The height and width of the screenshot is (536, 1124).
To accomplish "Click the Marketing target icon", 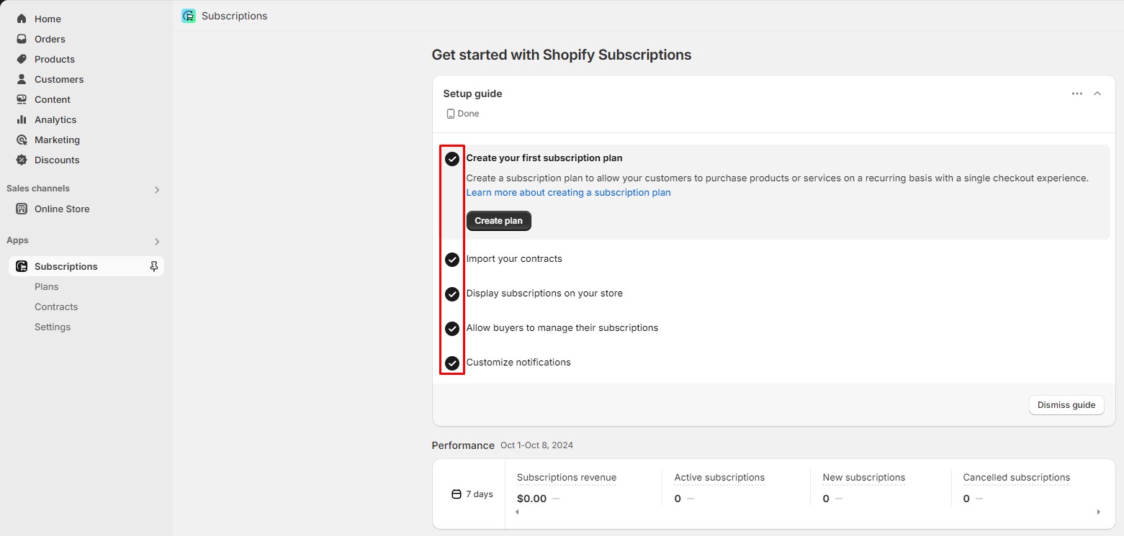I will click(x=22, y=140).
